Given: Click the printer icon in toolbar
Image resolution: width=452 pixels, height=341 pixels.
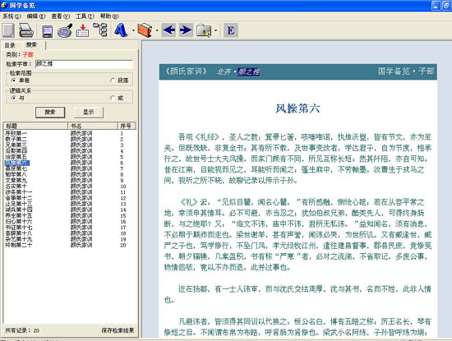Looking at the screenshot, I should point(26,30).
